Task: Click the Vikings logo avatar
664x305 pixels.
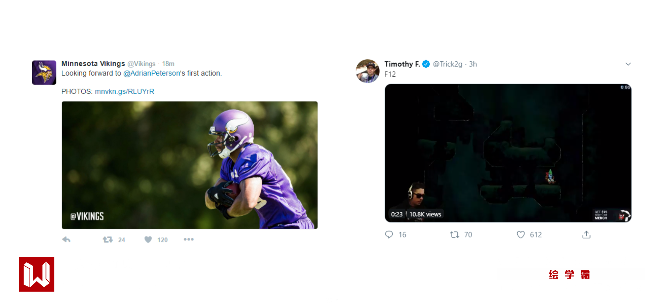Action: [44, 73]
